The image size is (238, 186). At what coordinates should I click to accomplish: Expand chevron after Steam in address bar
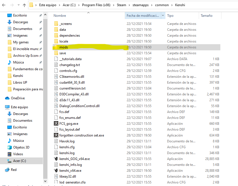129,5
